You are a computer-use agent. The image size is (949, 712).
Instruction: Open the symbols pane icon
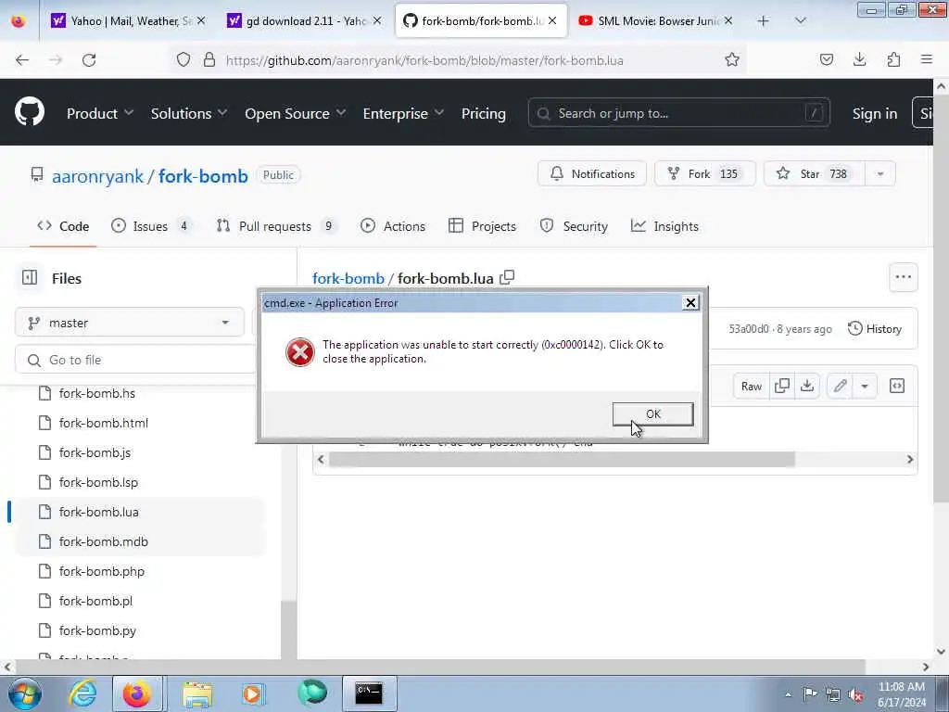(x=897, y=387)
